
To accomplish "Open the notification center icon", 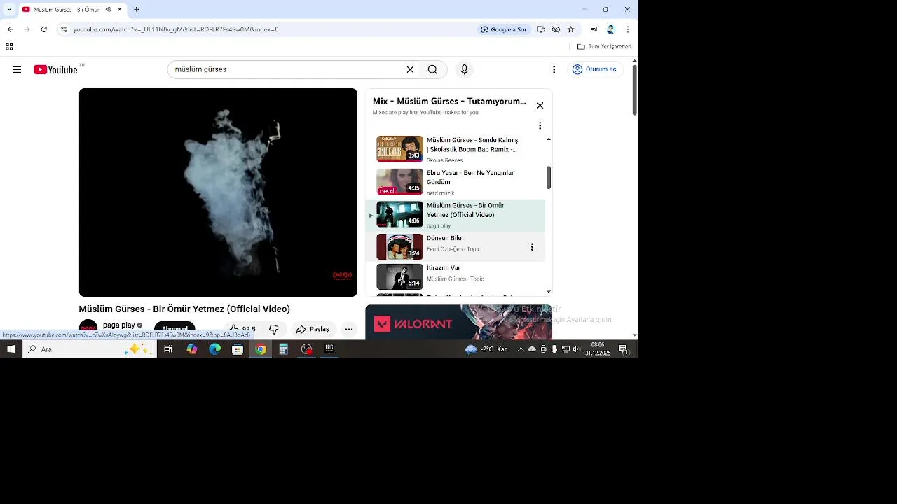I will click(623, 349).
